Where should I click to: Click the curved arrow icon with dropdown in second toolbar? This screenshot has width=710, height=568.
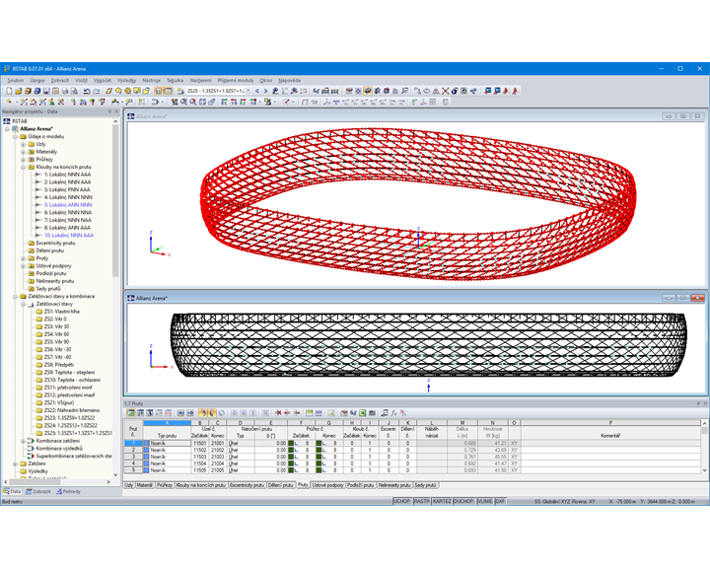point(157,102)
